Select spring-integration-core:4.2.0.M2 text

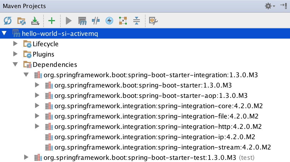(x=159, y=106)
